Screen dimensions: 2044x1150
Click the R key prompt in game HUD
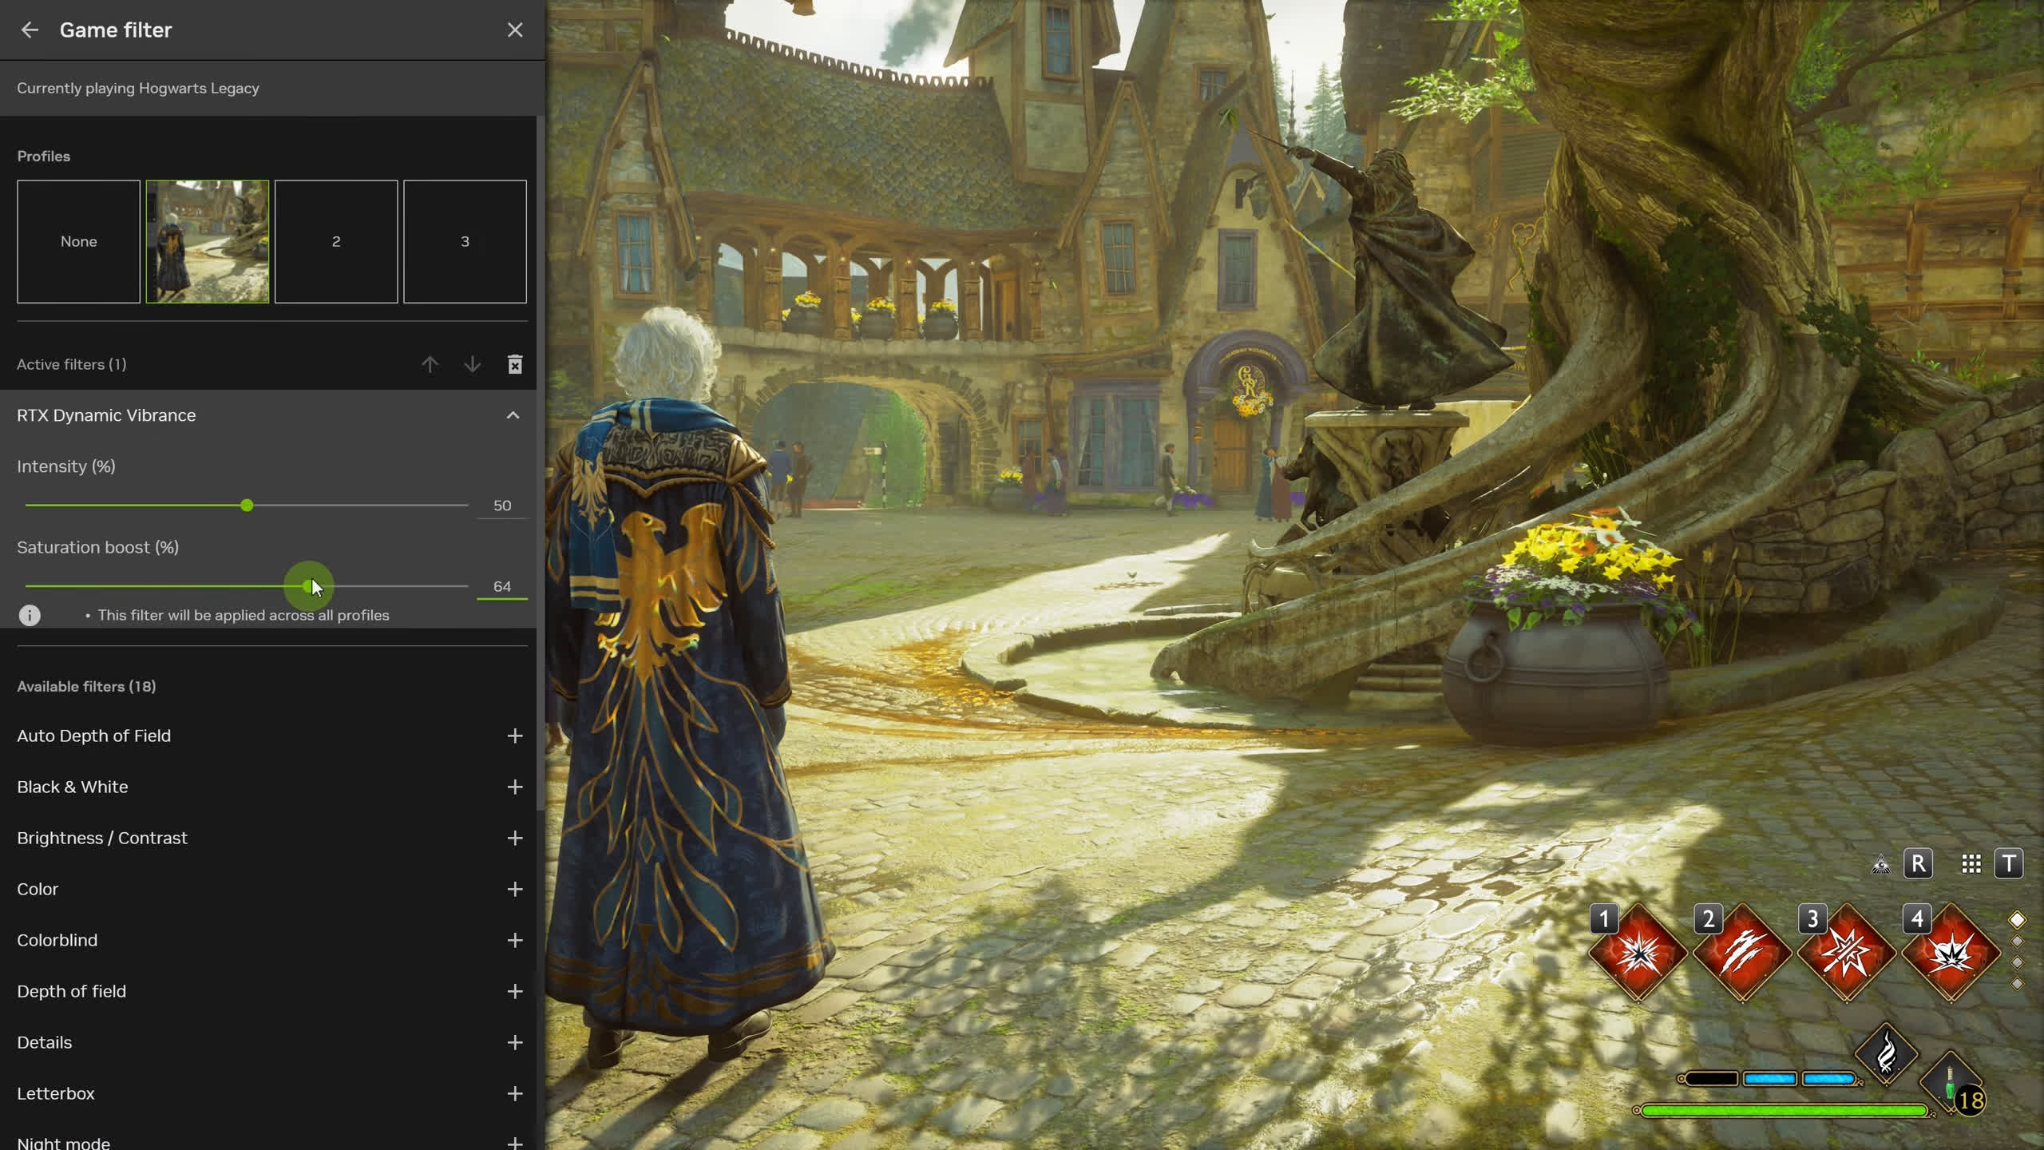1918,863
